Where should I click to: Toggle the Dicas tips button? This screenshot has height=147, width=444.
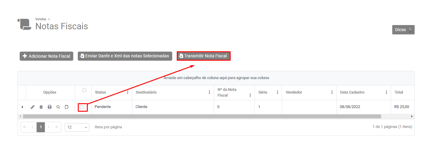pyautogui.click(x=403, y=30)
